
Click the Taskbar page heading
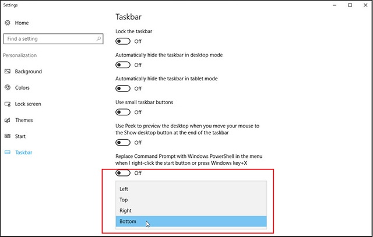pyautogui.click(x=128, y=17)
